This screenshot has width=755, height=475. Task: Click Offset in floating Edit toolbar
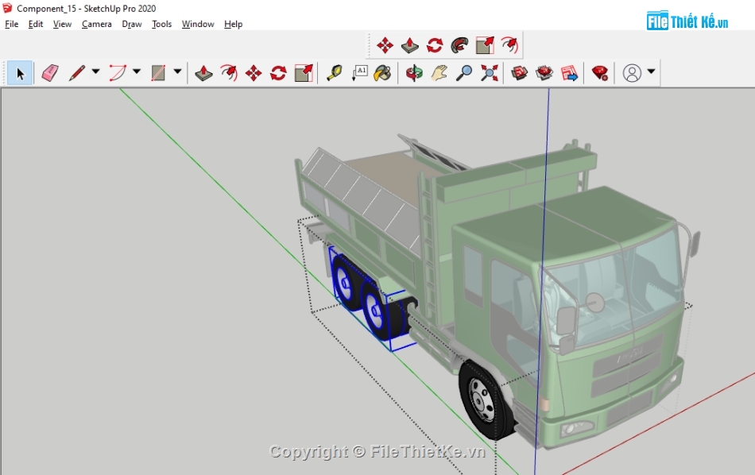pos(509,46)
